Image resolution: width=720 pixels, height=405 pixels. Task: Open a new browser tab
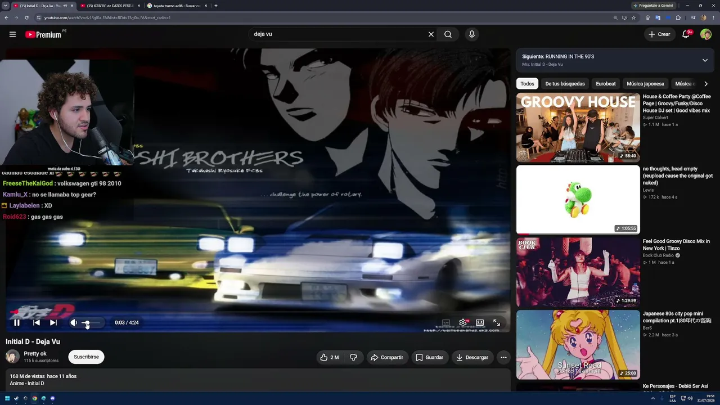[x=216, y=6]
